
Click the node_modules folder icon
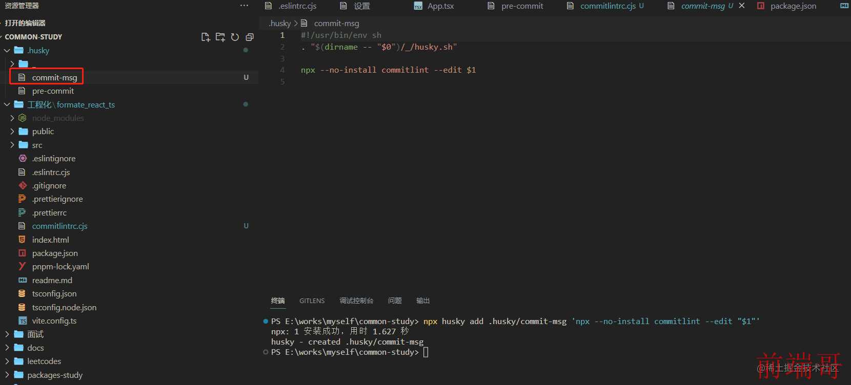[x=23, y=118]
